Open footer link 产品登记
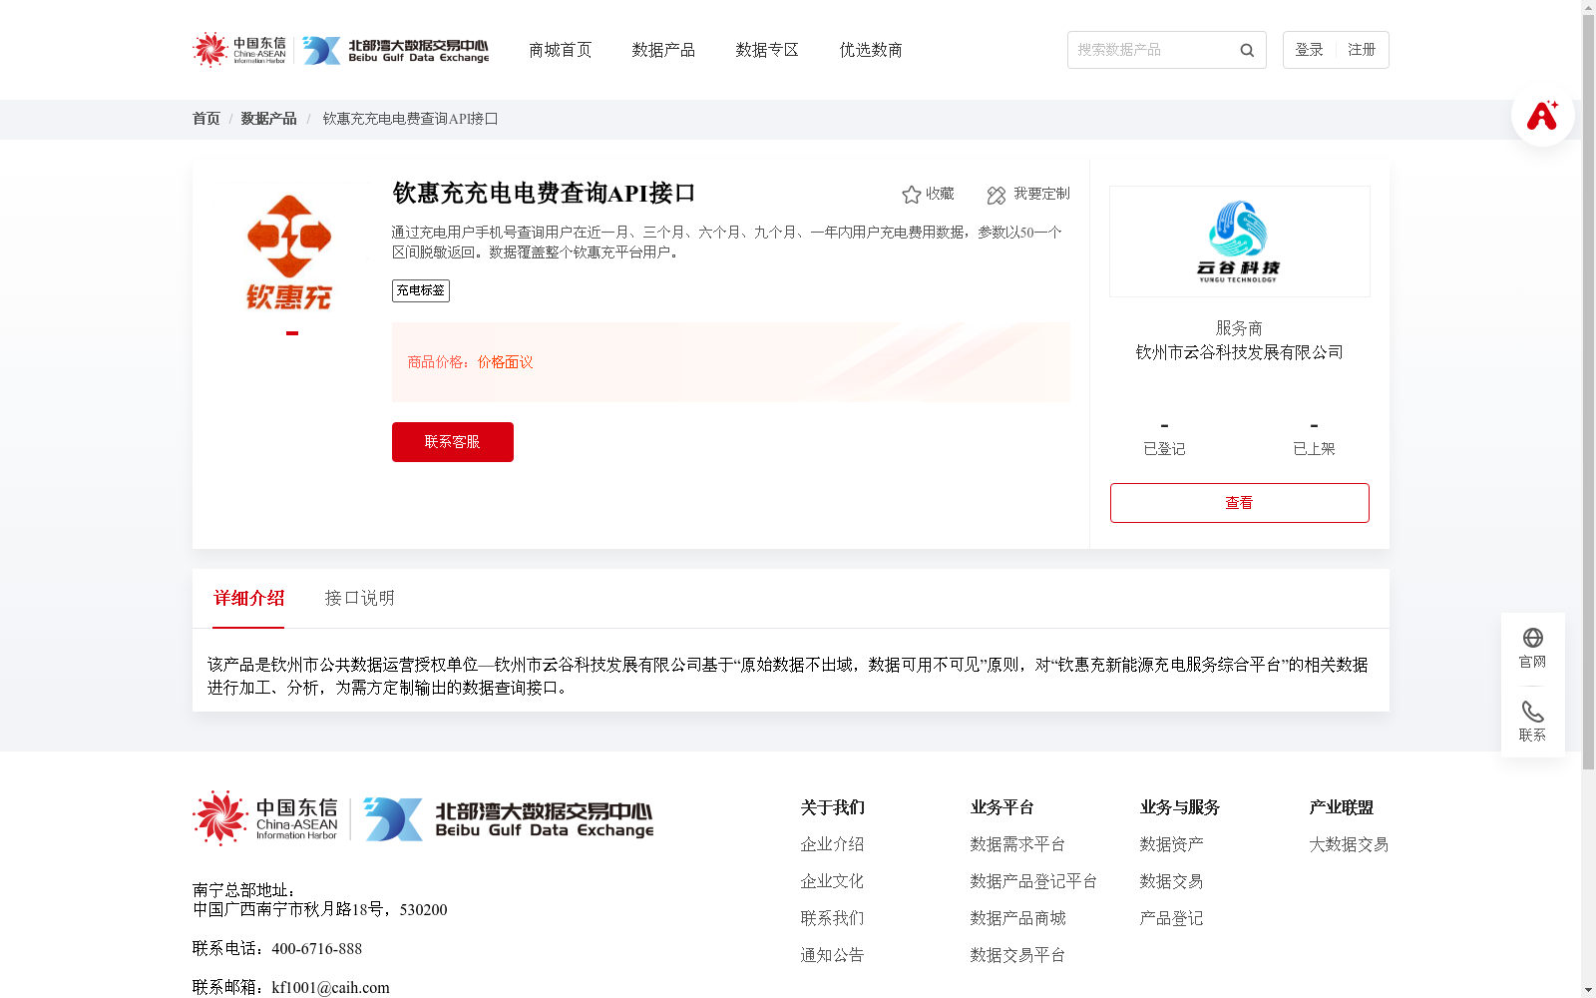Viewport: 1596px width, 998px height. coord(1171,918)
